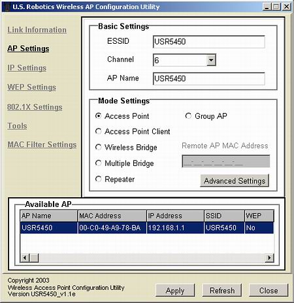The width and height of the screenshot is (294, 303).
Task: Select Wireless Bridge mode
Action: [99, 148]
